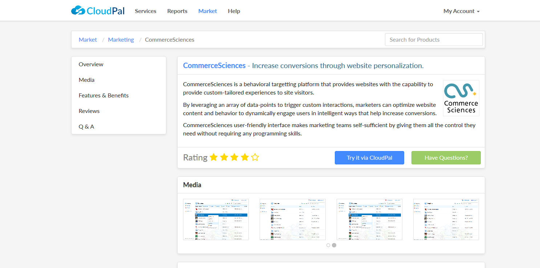Click the empty fifth rating star

click(x=255, y=157)
